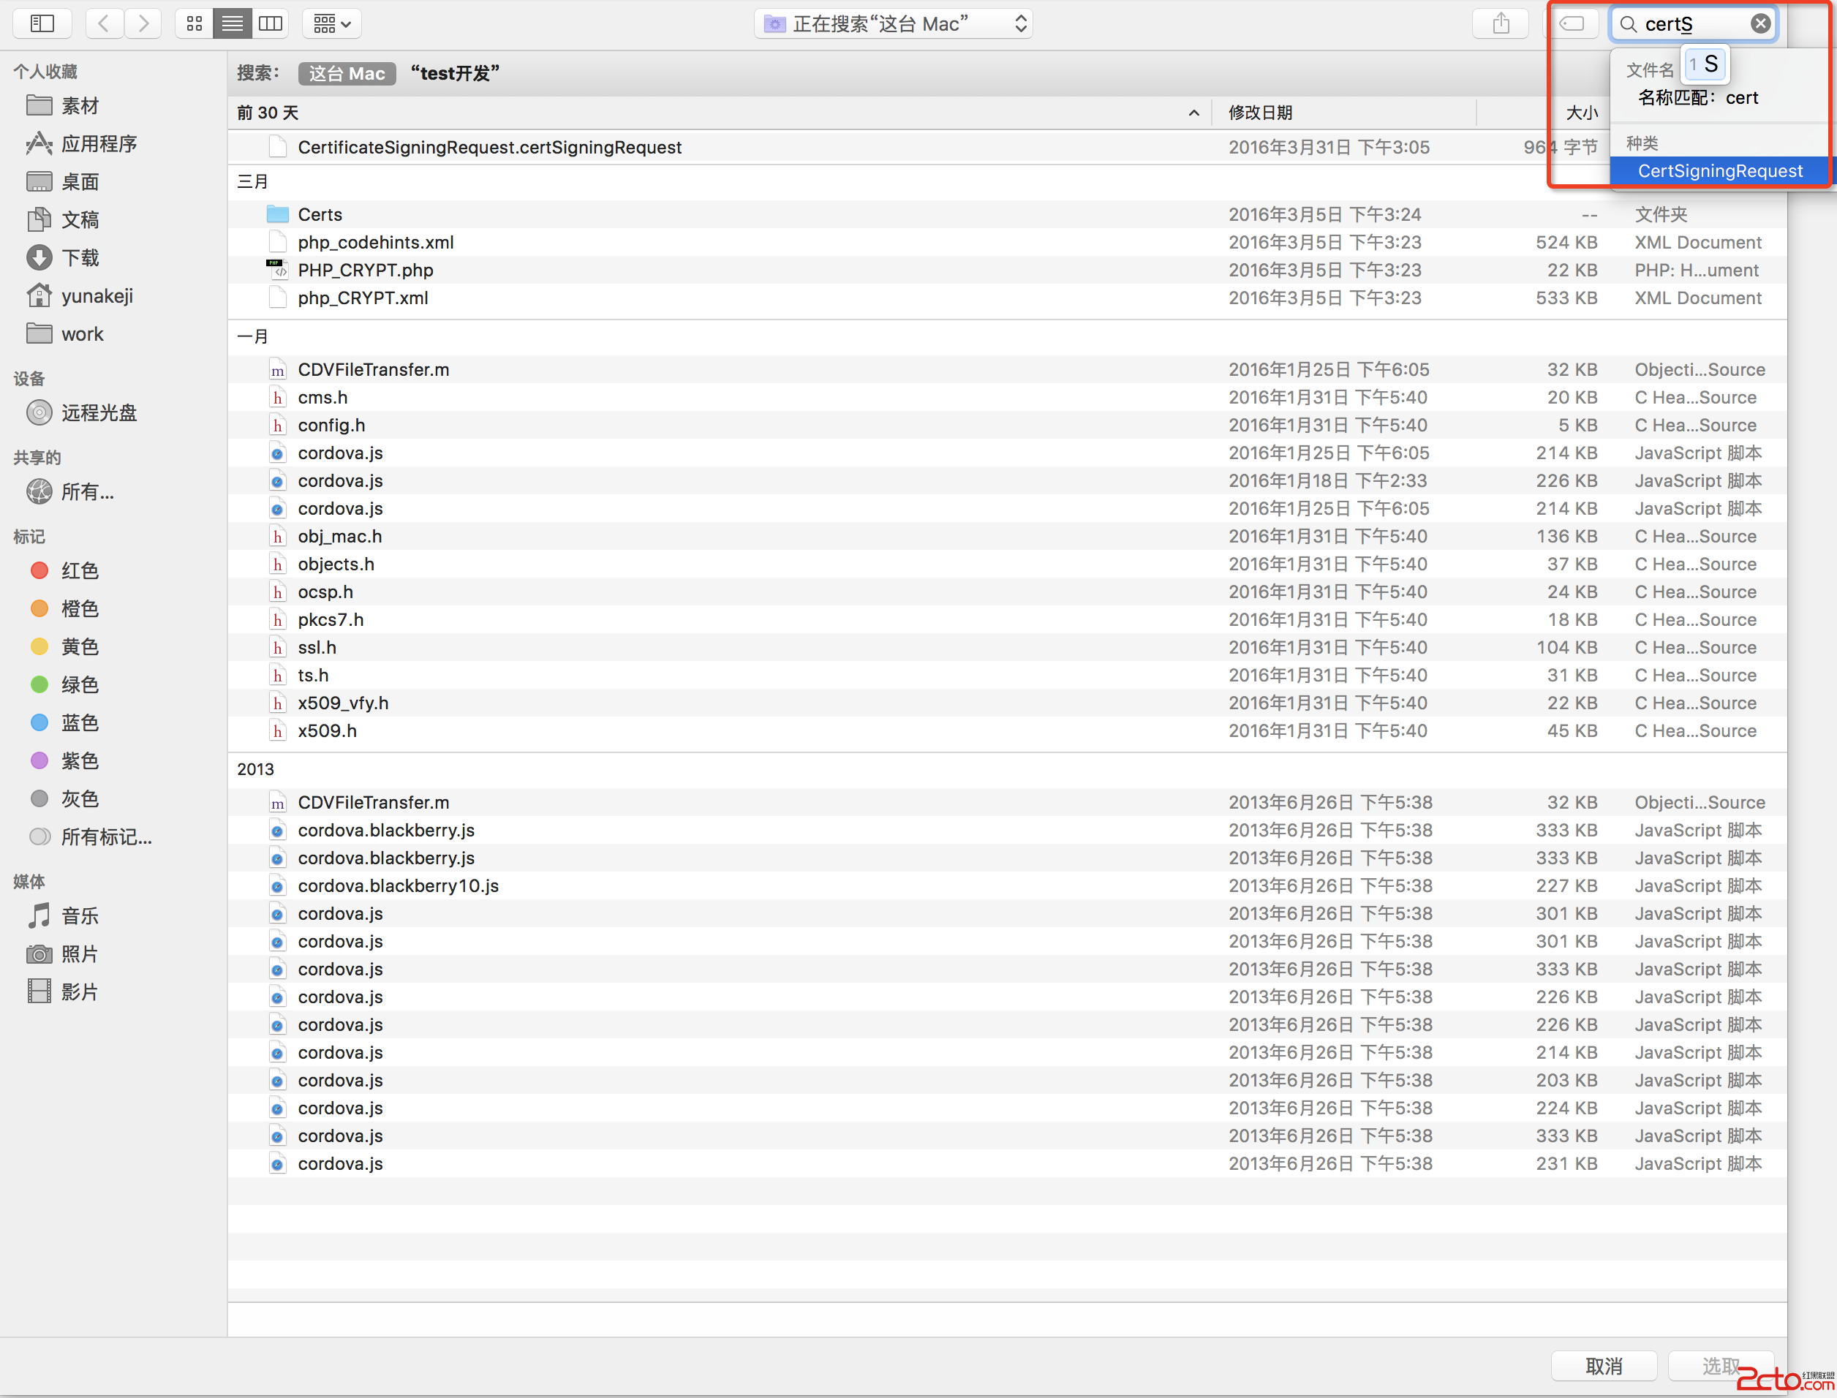Select CertificateSigningRequest.certSigningRequest file

[x=489, y=147]
